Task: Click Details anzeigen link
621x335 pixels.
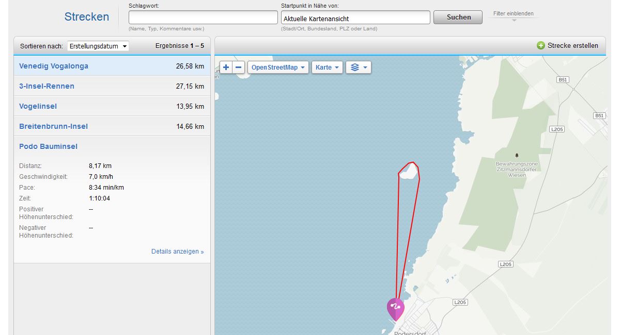Action: (x=177, y=252)
